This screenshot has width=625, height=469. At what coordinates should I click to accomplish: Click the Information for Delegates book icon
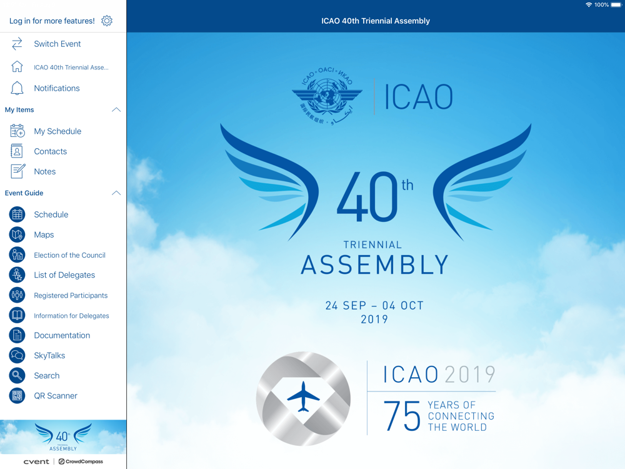(17, 315)
